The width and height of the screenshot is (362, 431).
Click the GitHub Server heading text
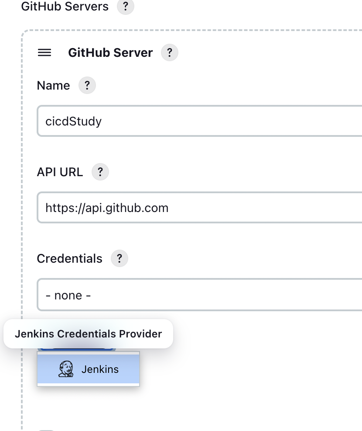point(110,52)
